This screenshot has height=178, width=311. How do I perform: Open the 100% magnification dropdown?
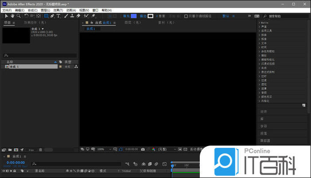(x=102, y=149)
